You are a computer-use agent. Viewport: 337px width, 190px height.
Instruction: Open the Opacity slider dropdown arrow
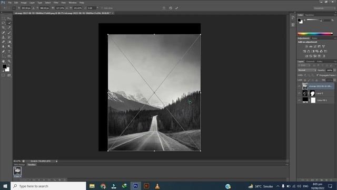pyautogui.click(x=335, y=70)
